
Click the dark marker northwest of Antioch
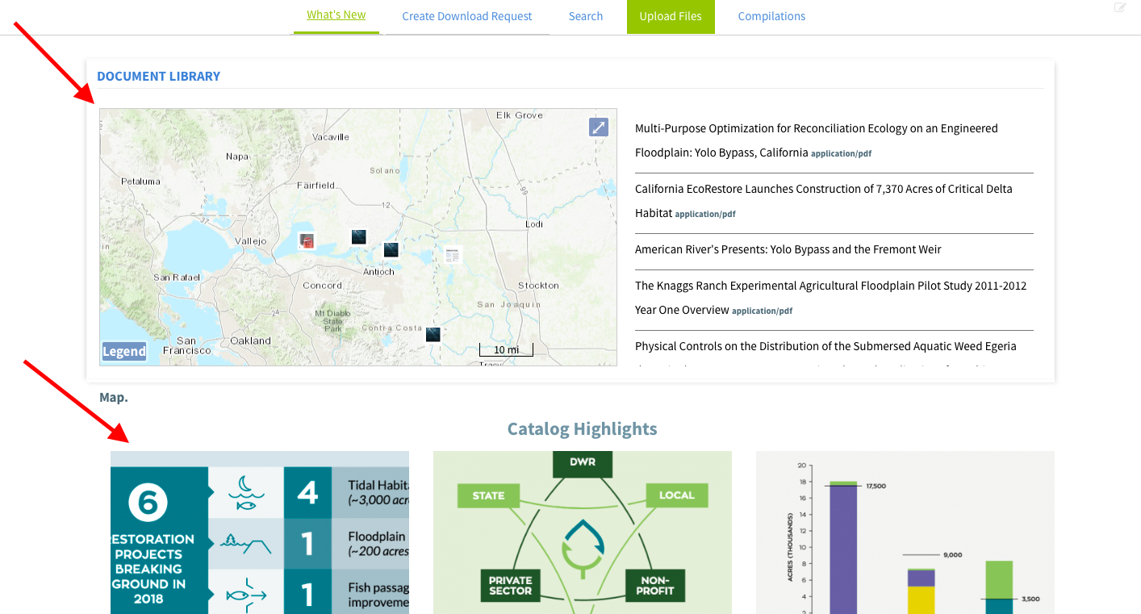coord(359,236)
